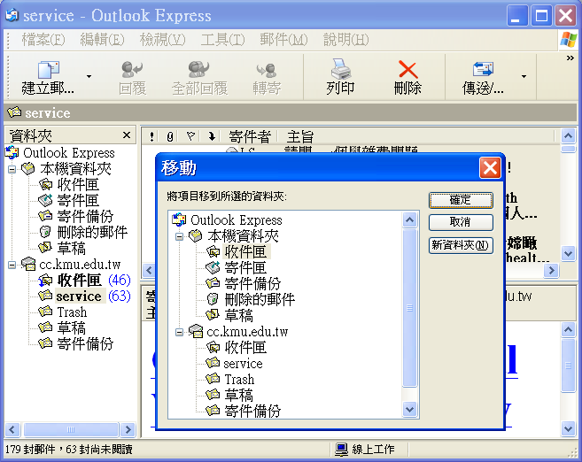Open the 郵件(M) menu
The image size is (582, 462).
click(x=283, y=39)
